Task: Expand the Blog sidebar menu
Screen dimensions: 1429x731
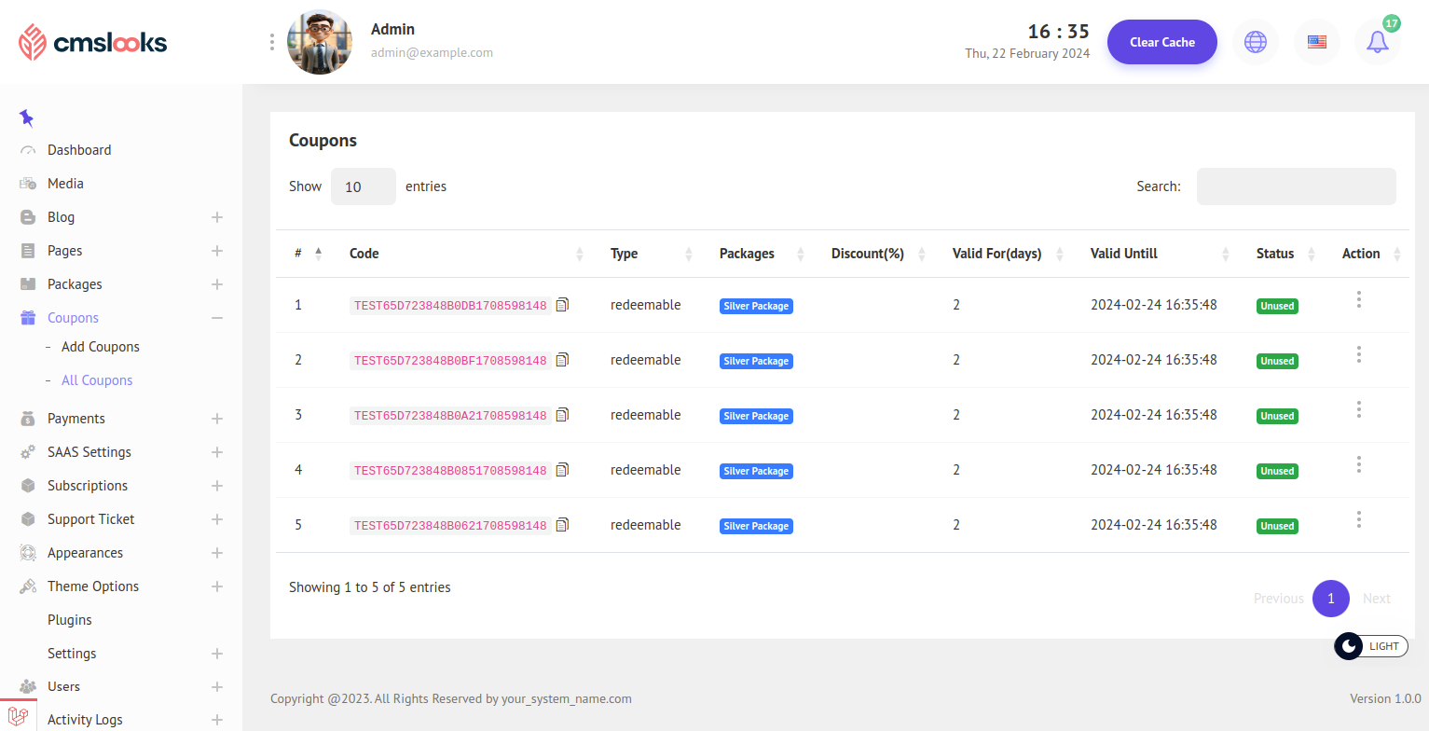Action: click(x=217, y=217)
